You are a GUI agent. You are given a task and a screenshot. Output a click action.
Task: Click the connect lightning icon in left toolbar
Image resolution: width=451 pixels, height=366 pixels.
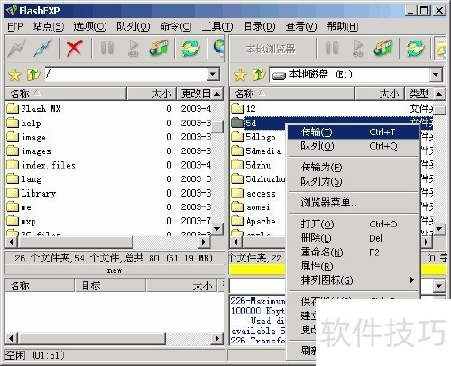pos(16,48)
